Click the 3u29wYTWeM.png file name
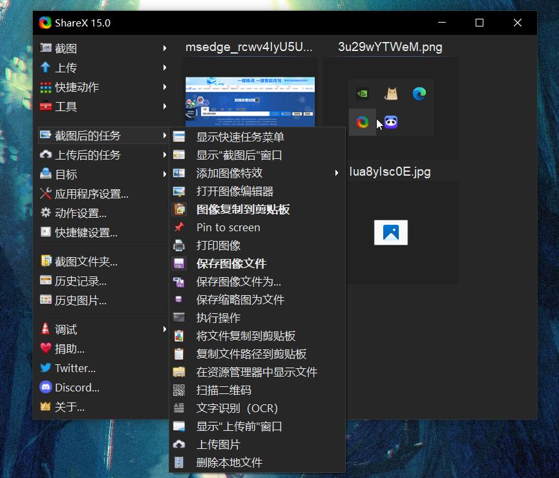This screenshot has height=478, width=559. coord(390,47)
